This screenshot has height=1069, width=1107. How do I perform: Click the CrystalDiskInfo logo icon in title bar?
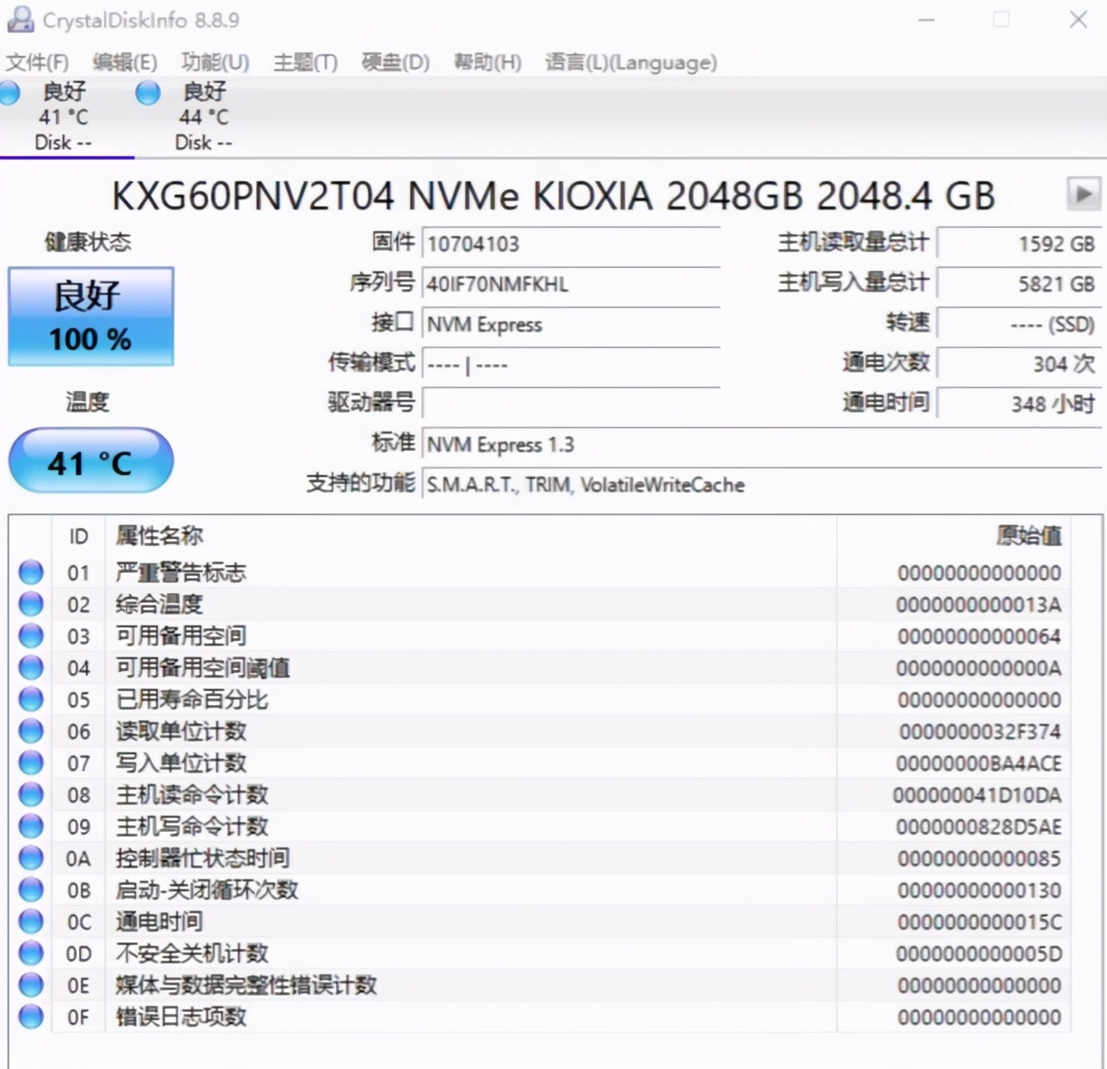20,18
